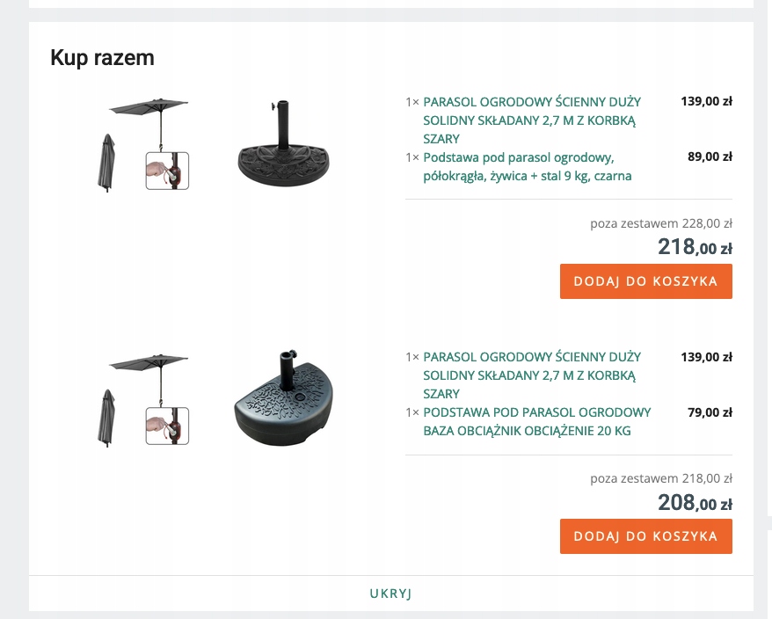The image size is (772, 619).
Task: Click the 'poza zestawem 228,00 zł' text
Action: [661, 223]
